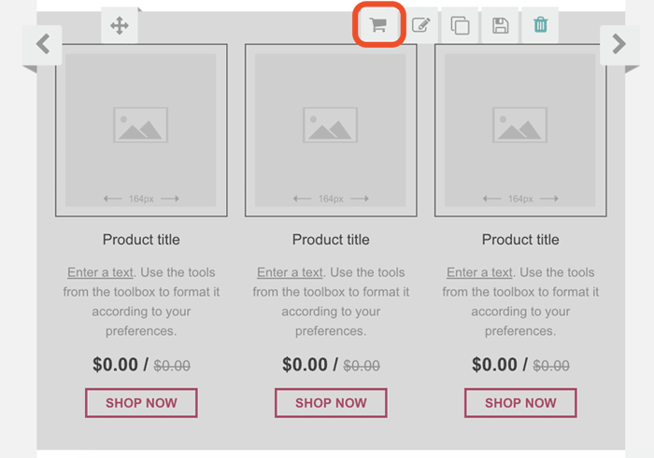Click the first 'Enter a text' link
Viewport: 654px width, 458px height.
click(x=100, y=272)
